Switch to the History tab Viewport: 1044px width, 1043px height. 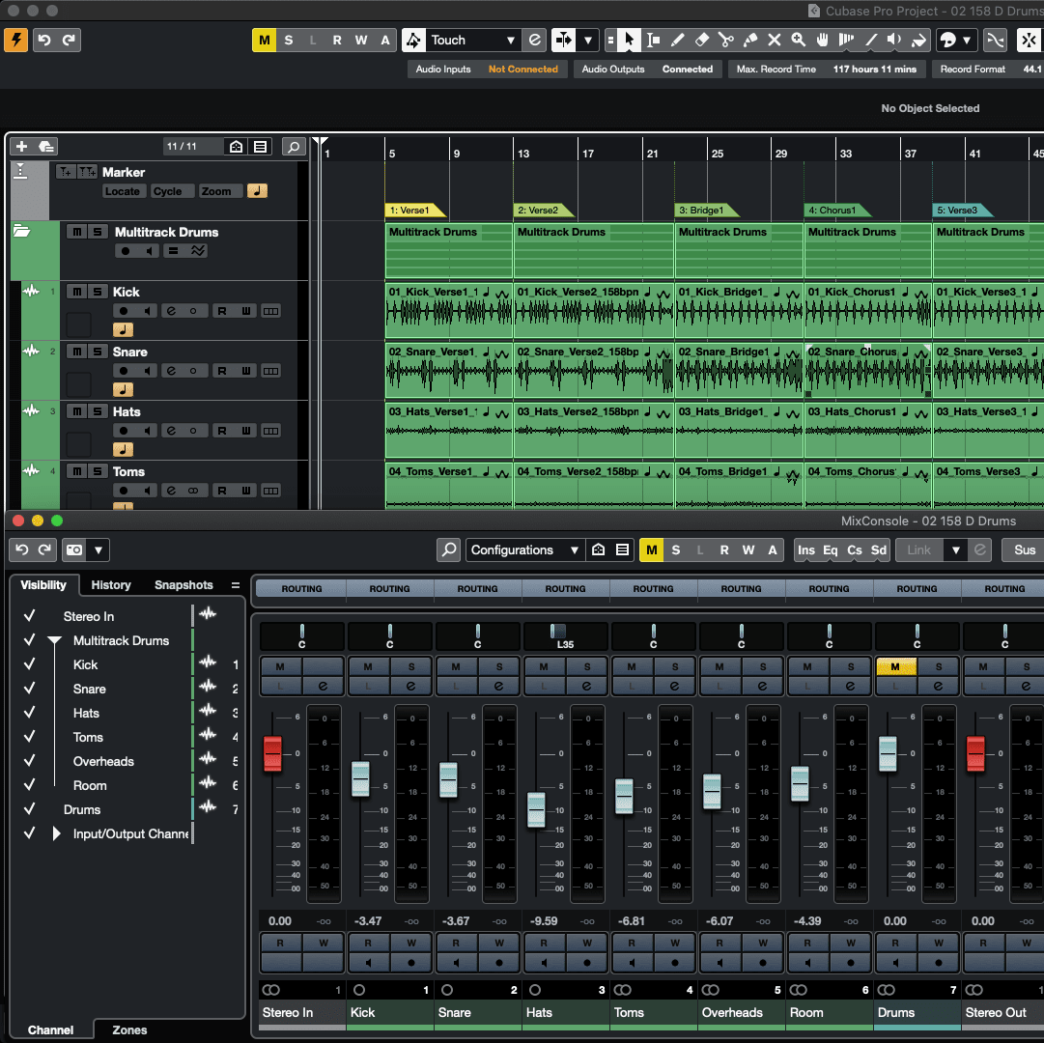tap(111, 585)
